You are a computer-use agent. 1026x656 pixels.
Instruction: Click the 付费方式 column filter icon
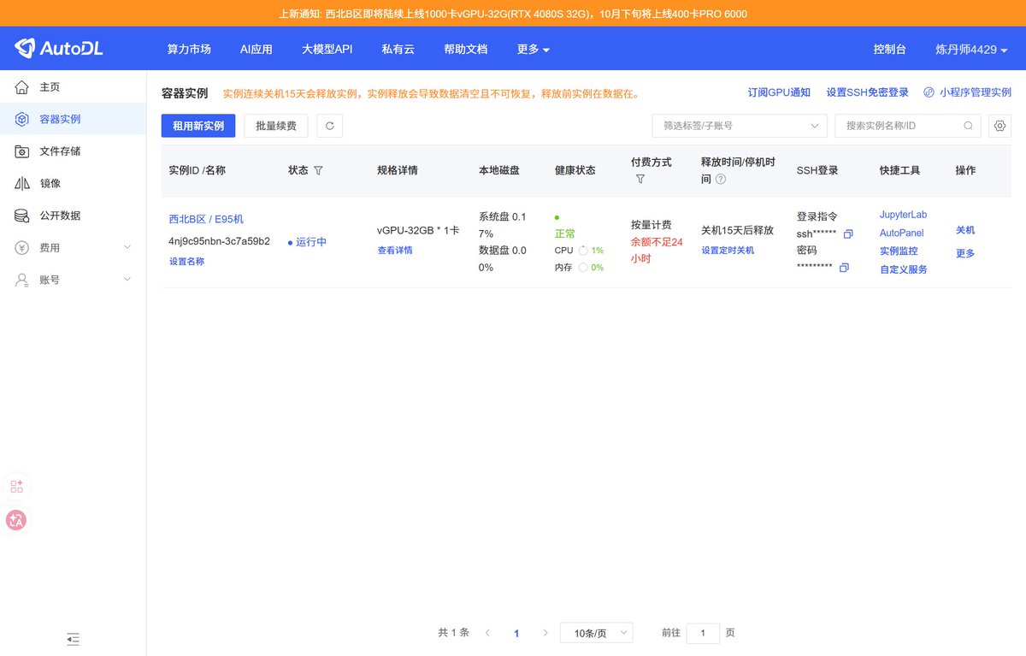pyautogui.click(x=640, y=179)
